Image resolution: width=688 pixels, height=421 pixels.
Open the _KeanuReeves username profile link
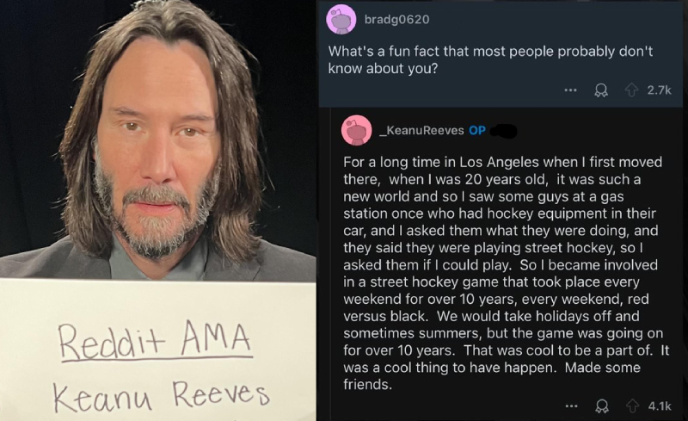tap(421, 131)
